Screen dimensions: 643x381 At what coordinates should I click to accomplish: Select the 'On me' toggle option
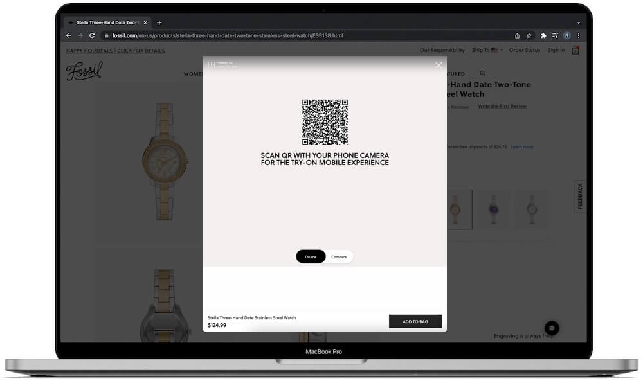coord(311,257)
